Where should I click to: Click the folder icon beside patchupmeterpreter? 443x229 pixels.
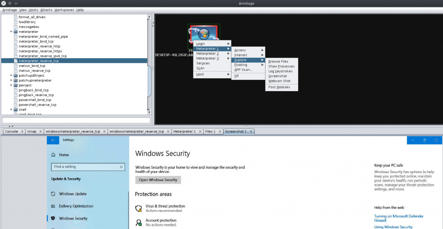click(x=16, y=80)
